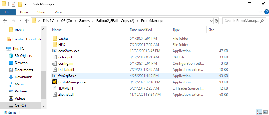The height and width of the screenshot is (115, 269).
Task: Click the OS (C:) drive icon
Action: [11, 106]
